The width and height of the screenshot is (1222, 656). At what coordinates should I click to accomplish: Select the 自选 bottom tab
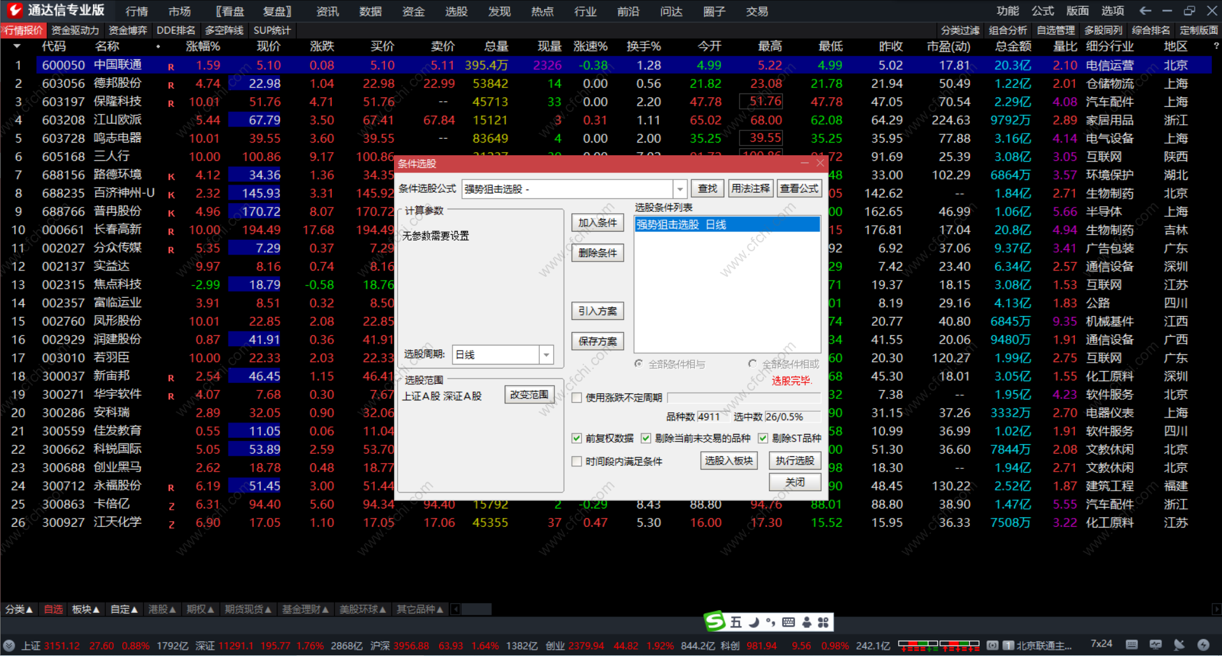pos(53,610)
